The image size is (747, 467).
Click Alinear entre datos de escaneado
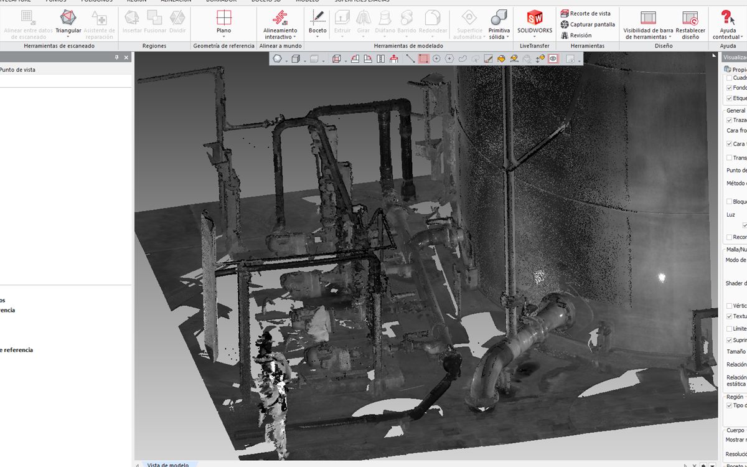coord(29,24)
